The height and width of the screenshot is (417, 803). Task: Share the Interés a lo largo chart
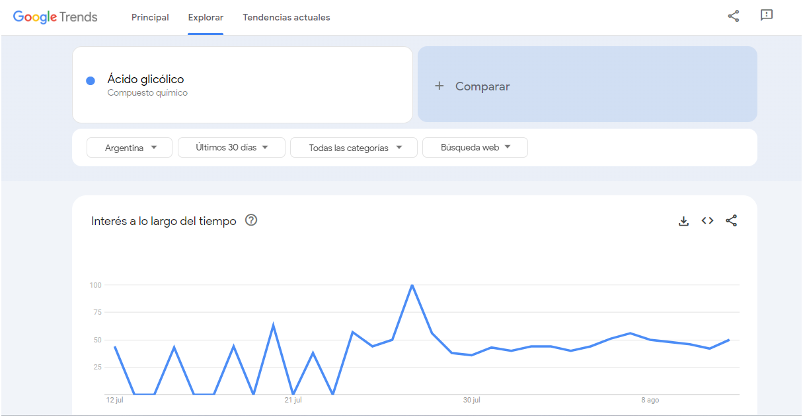(731, 221)
